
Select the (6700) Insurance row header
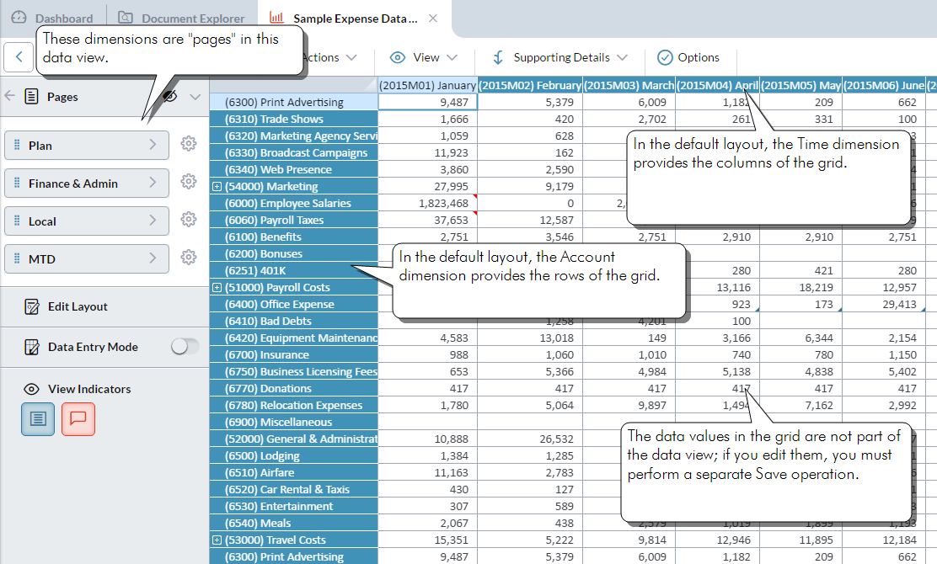coord(294,354)
